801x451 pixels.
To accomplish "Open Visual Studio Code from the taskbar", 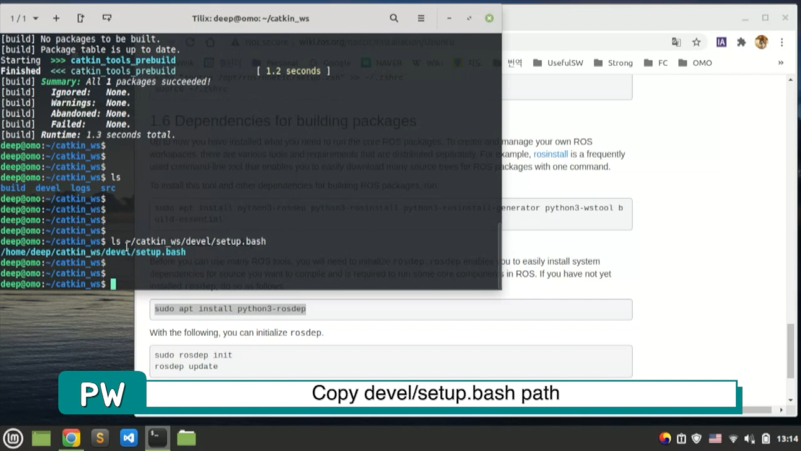I will 129,438.
